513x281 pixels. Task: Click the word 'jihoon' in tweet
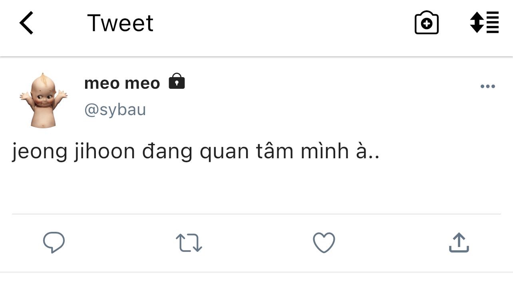coord(105,152)
